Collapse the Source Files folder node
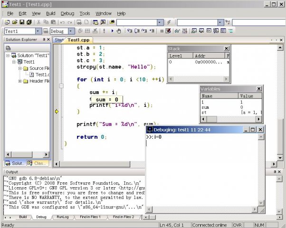This screenshot has width=286, height=228. pyautogui.click(x=19, y=68)
